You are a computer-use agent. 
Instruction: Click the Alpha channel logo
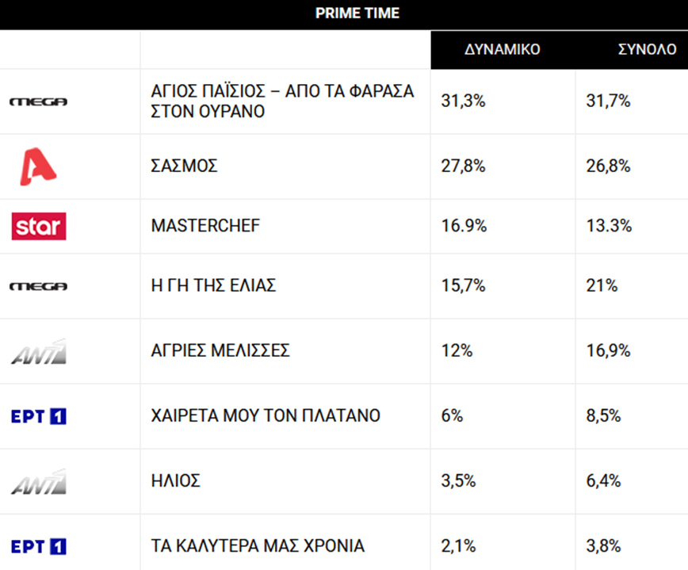38,166
